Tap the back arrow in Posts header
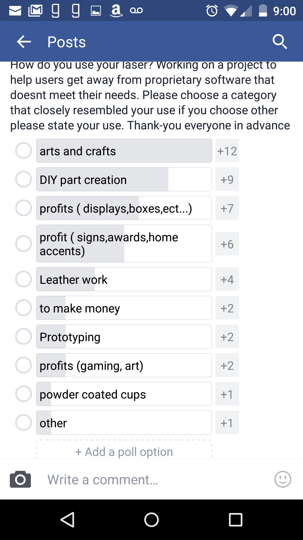The height and width of the screenshot is (540, 303). click(24, 42)
